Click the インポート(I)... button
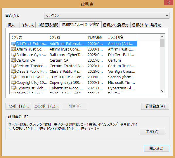175x158 pixels. 18,106
